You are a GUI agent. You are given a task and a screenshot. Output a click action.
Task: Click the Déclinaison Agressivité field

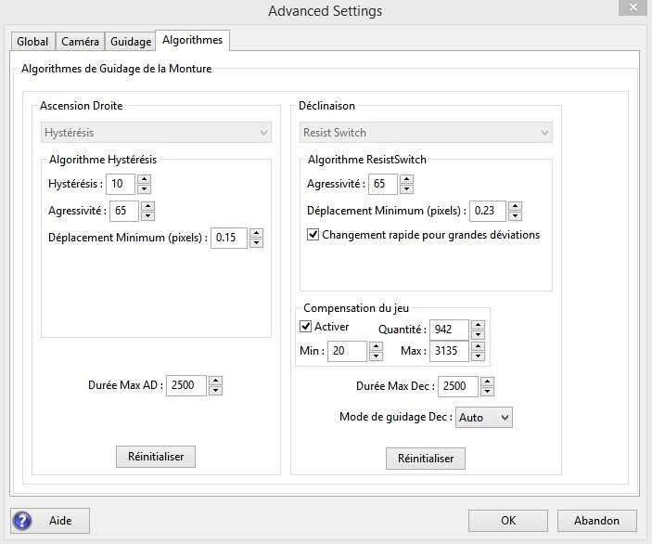[x=383, y=184]
